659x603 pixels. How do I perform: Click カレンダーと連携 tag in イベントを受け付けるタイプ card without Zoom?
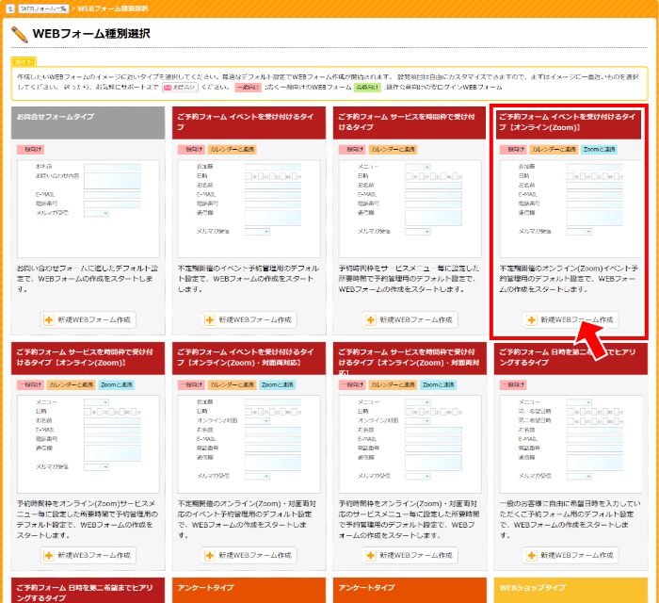232,149
